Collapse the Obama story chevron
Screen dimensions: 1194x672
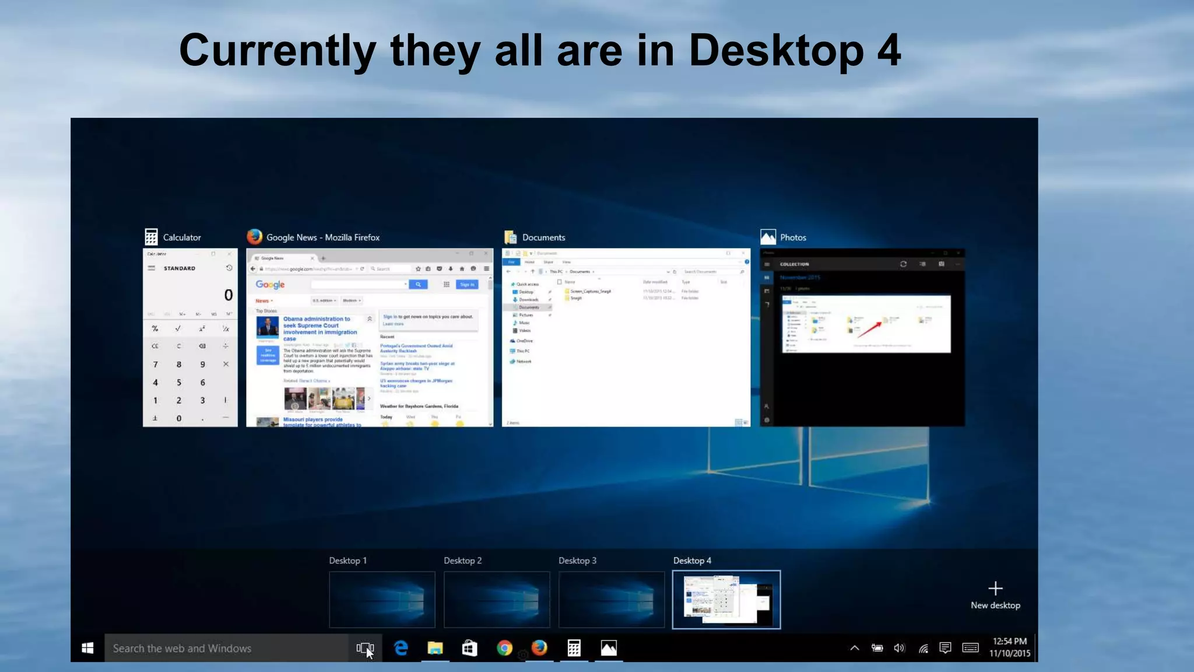click(369, 319)
